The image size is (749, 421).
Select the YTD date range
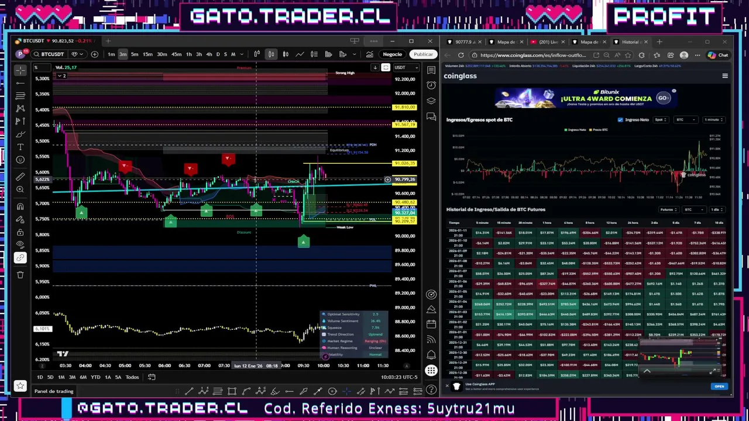coord(95,377)
